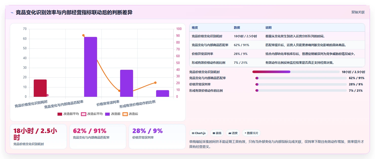Open the 62% / 91% data card
Viewport: 375px width, 159px height.
(x=98, y=137)
